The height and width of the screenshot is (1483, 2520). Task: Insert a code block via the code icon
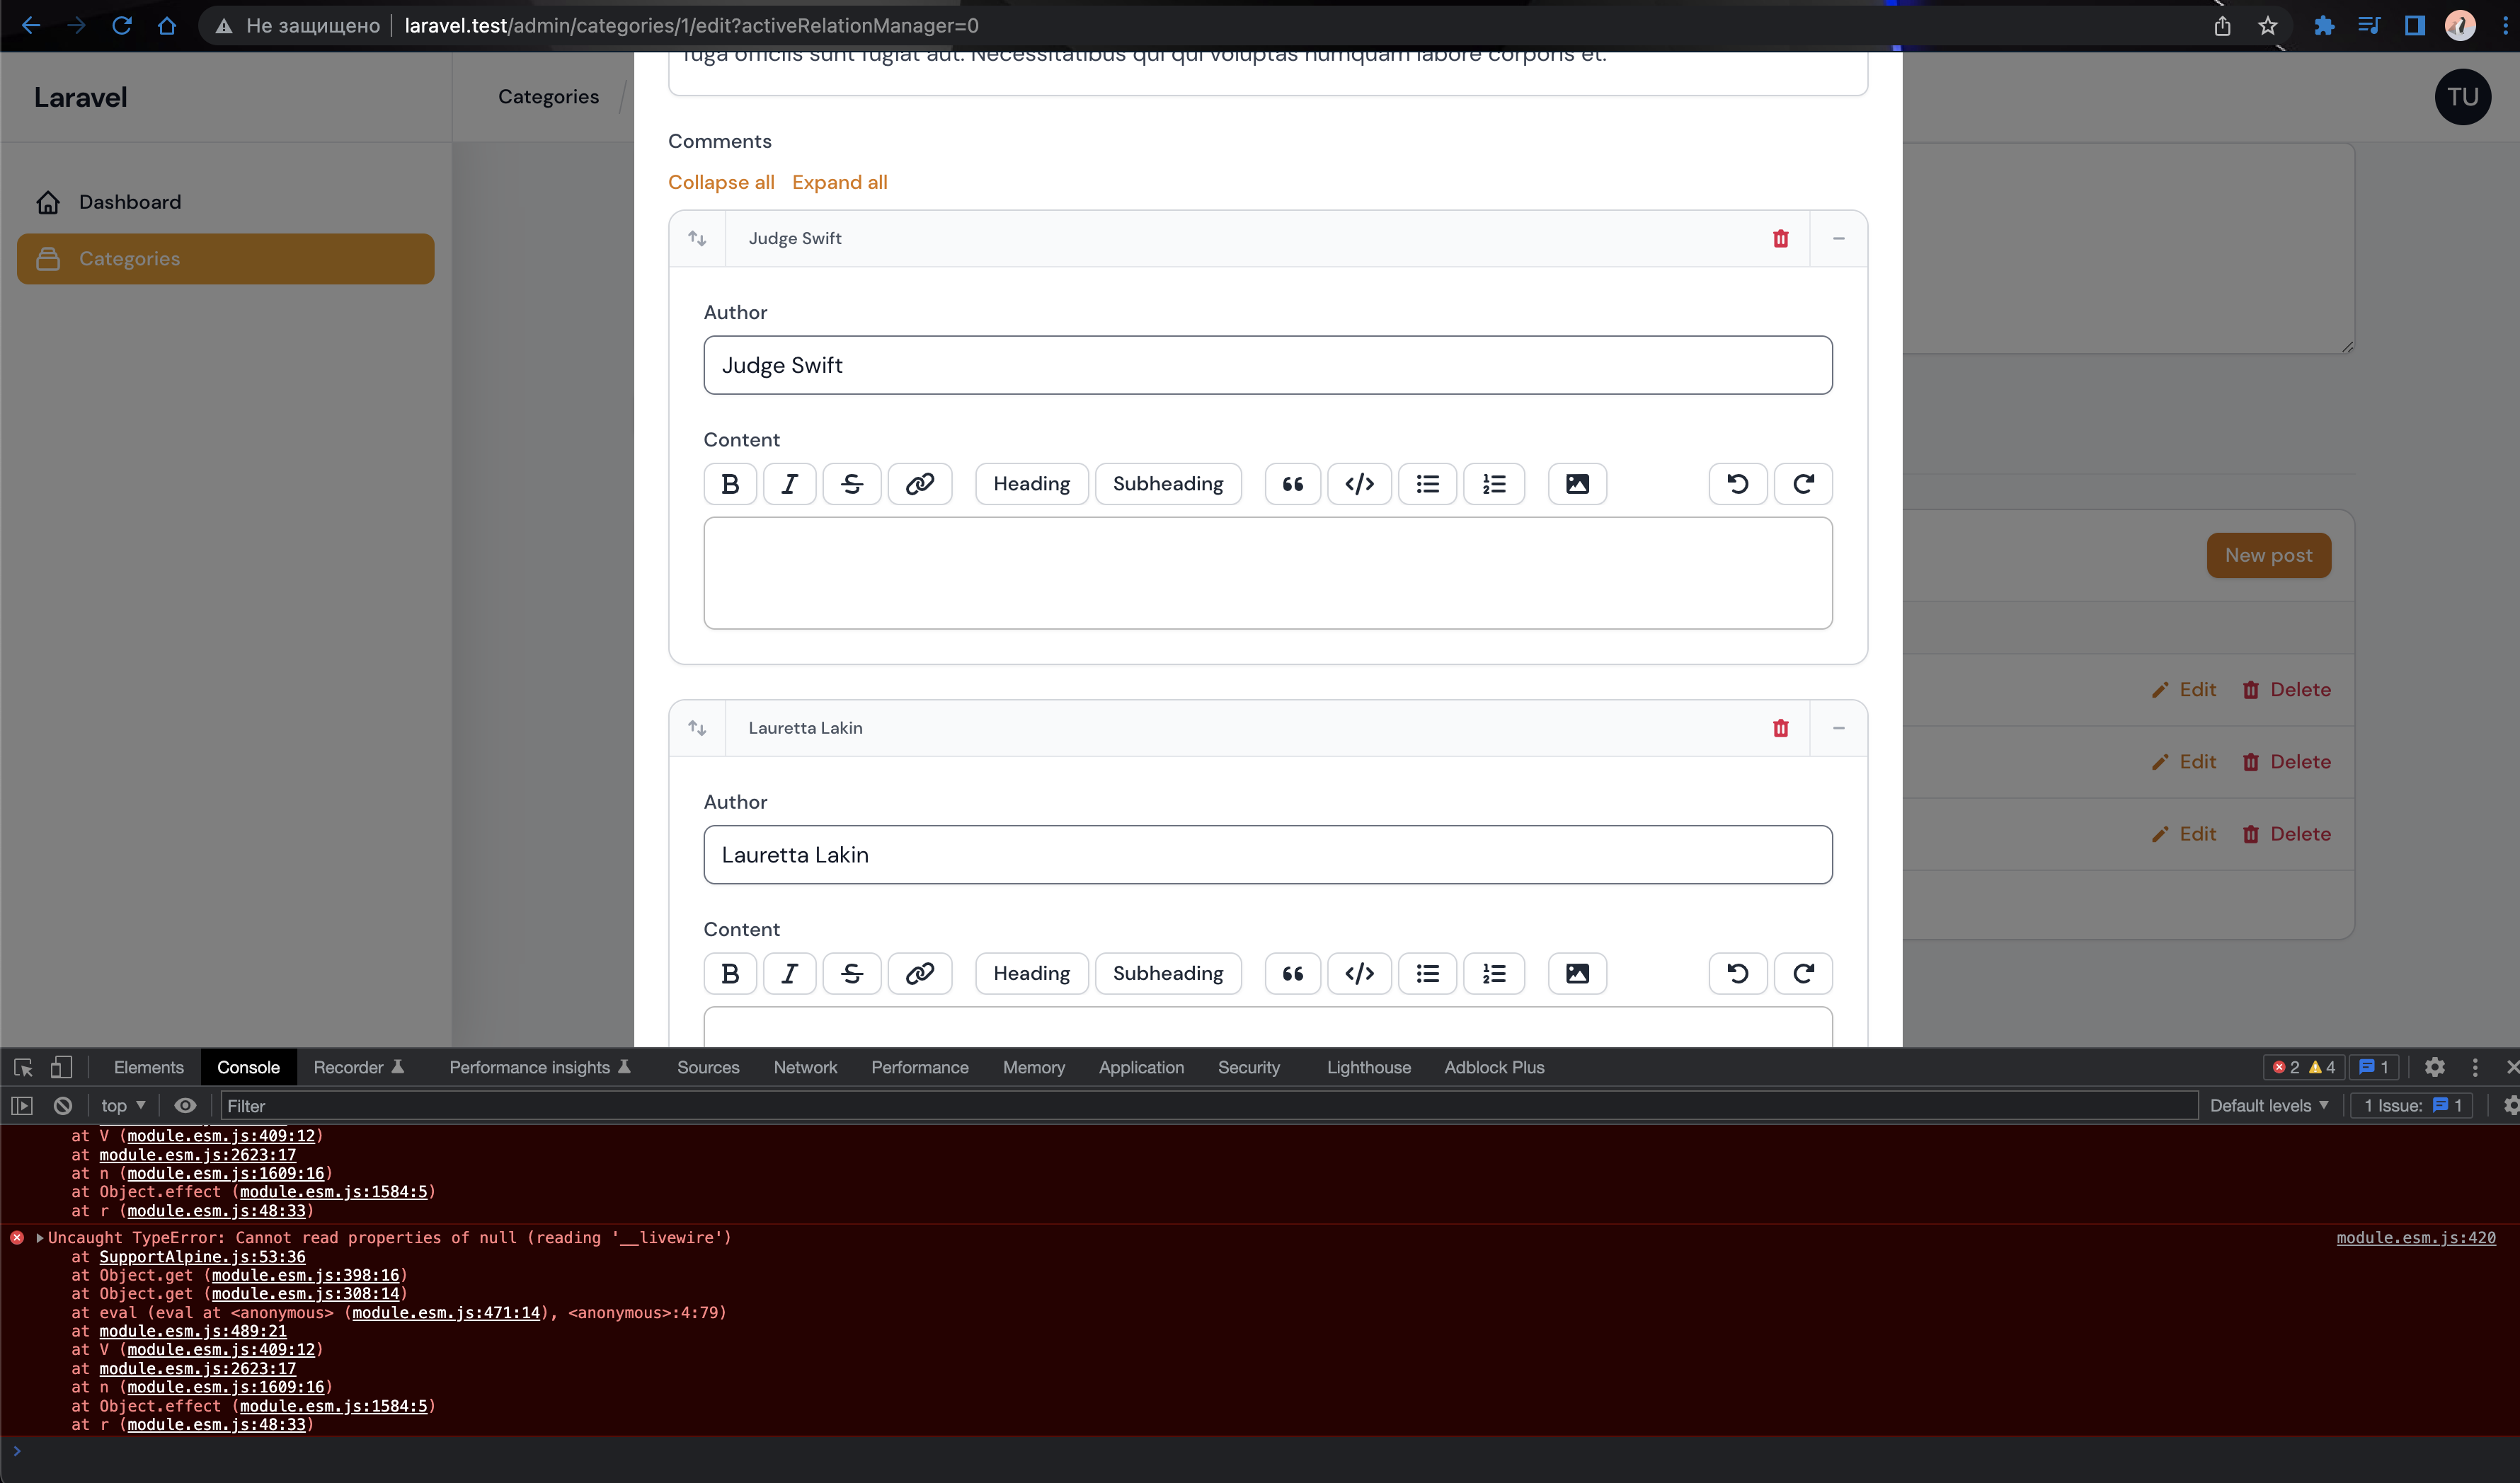(x=1358, y=484)
